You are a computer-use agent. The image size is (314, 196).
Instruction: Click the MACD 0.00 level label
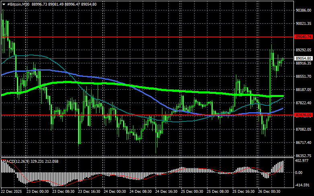(299, 173)
